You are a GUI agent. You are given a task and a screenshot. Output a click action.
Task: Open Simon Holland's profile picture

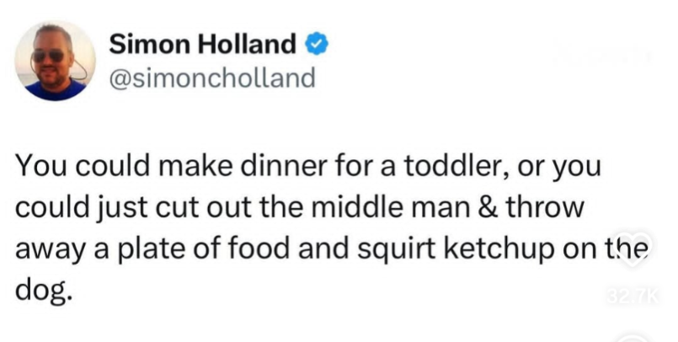tap(55, 61)
